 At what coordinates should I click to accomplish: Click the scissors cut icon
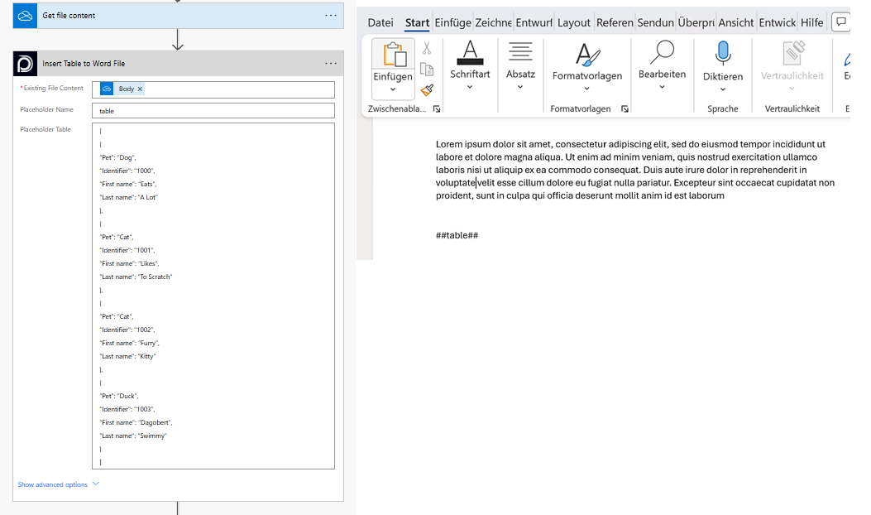click(427, 49)
